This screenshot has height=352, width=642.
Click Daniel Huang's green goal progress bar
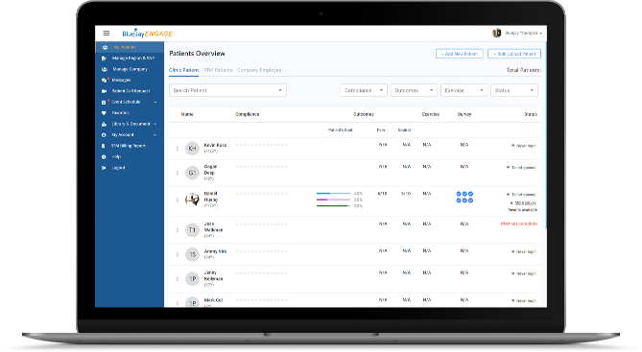(x=333, y=206)
